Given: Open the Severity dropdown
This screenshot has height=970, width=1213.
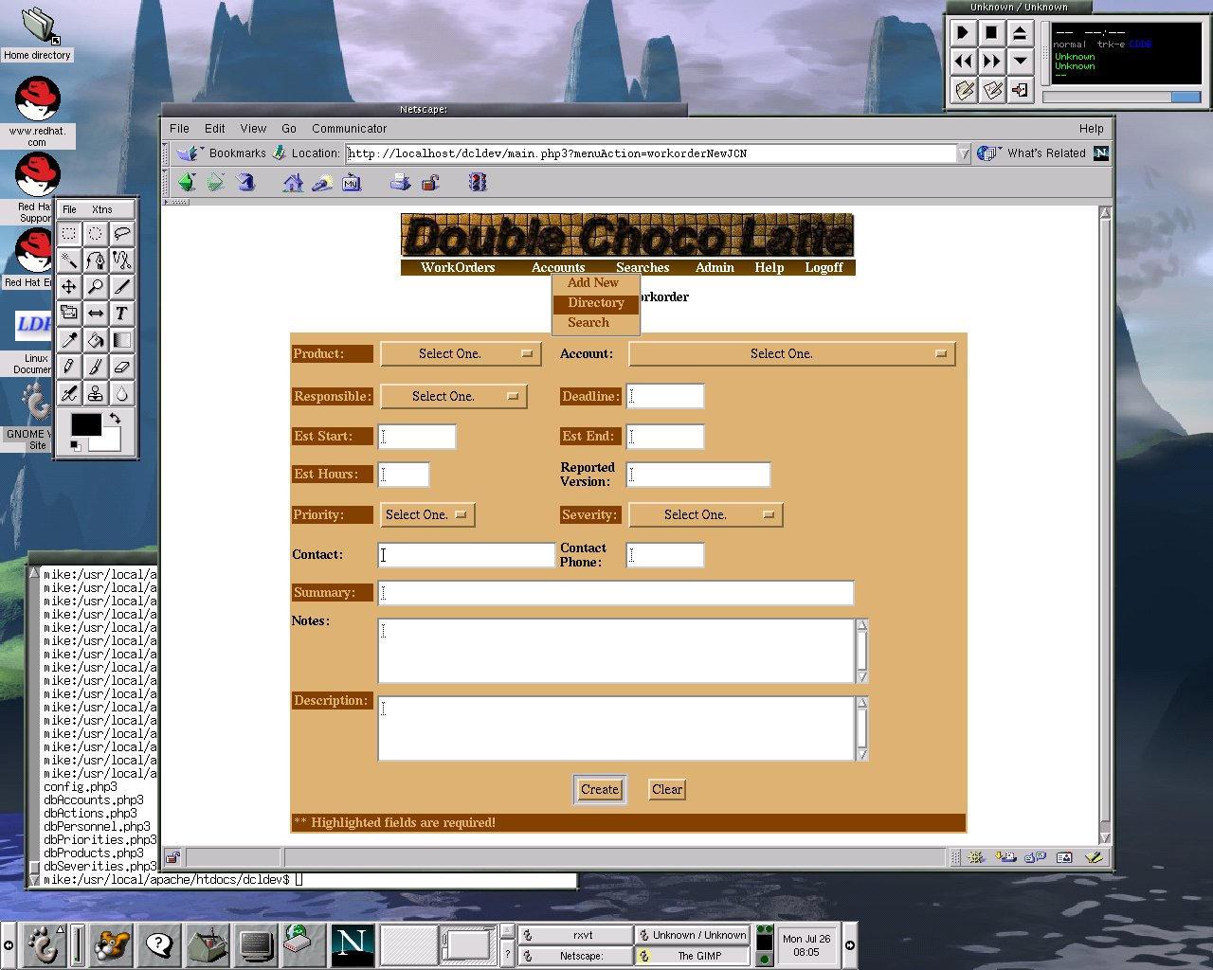Looking at the screenshot, I should click(x=705, y=514).
